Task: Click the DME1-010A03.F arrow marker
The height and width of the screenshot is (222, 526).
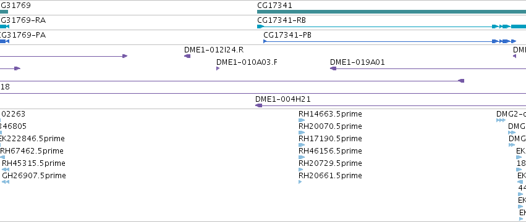Action: [218, 68]
